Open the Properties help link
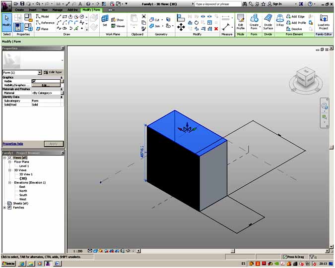This screenshot has height=268, width=335. (12, 143)
